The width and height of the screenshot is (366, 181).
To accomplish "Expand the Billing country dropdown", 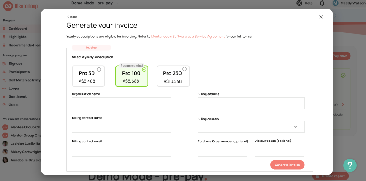I will click(x=251, y=127).
